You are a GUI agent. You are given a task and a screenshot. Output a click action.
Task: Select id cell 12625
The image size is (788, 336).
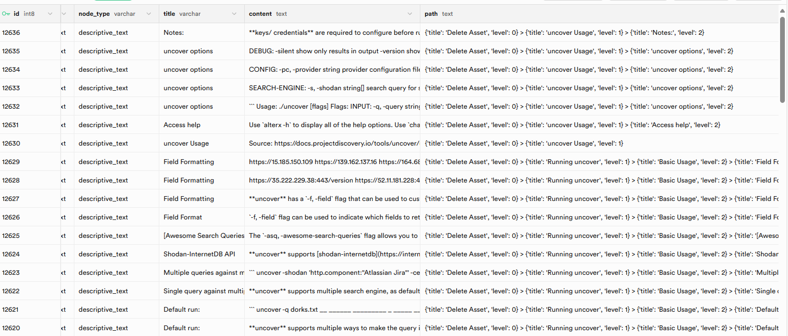[x=30, y=236]
